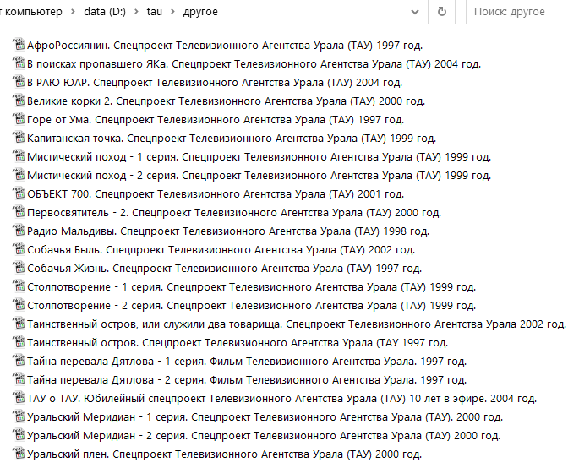Expand chevron after tau breadcrumb
The width and height of the screenshot is (579, 468).
tap(172, 12)
